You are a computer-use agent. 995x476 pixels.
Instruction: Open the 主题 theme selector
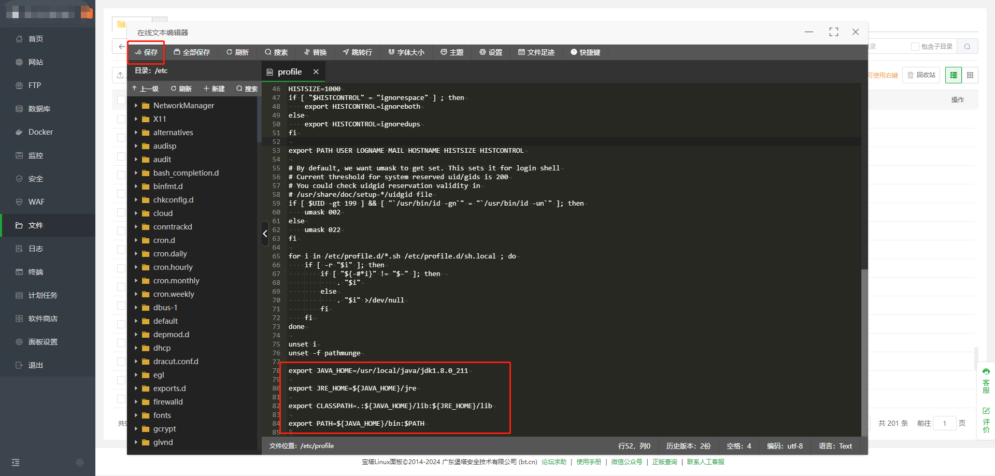pyautogui.click(x=452, y=52)
